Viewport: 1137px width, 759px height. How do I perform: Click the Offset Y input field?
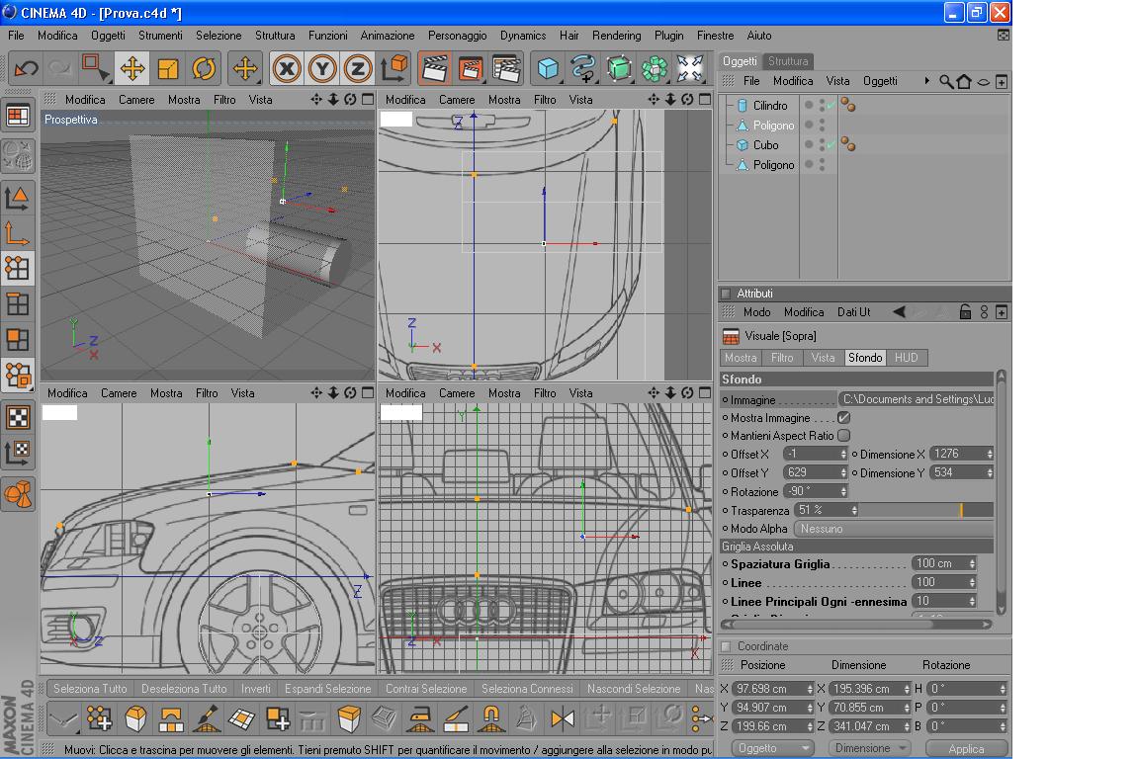pos(811,472)
